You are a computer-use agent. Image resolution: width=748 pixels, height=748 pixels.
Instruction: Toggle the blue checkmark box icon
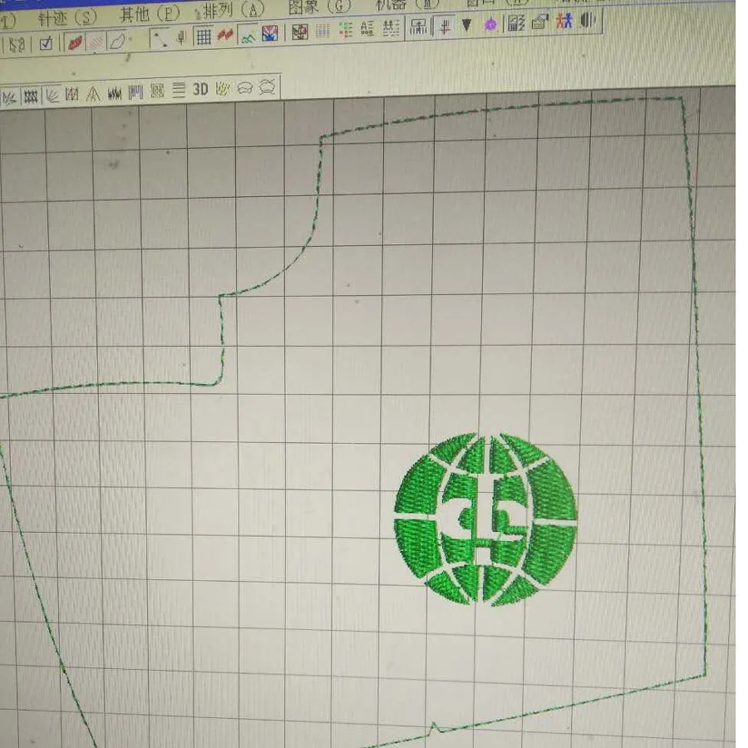pos(46,44)
